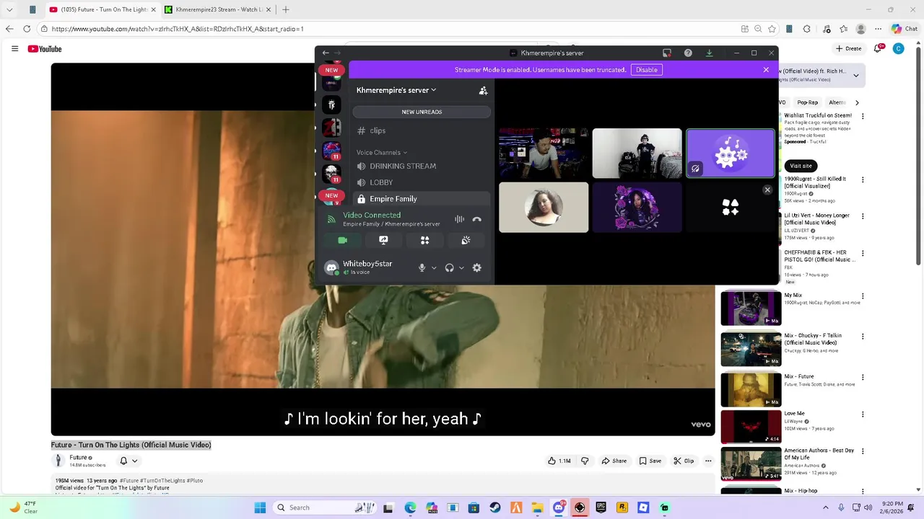Image resolution: width=924 pixels, height=519 pixels.
Task: Open more actions next to Clip
Action: 708,461
